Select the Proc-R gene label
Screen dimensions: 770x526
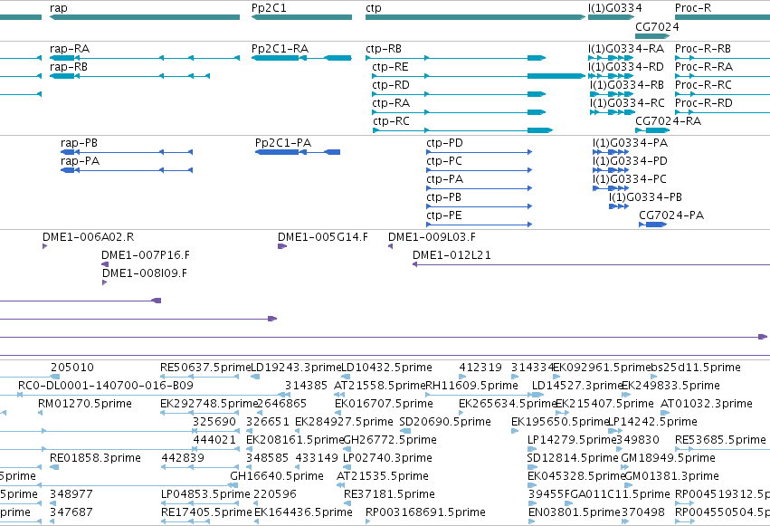click(x=693, y=8)
